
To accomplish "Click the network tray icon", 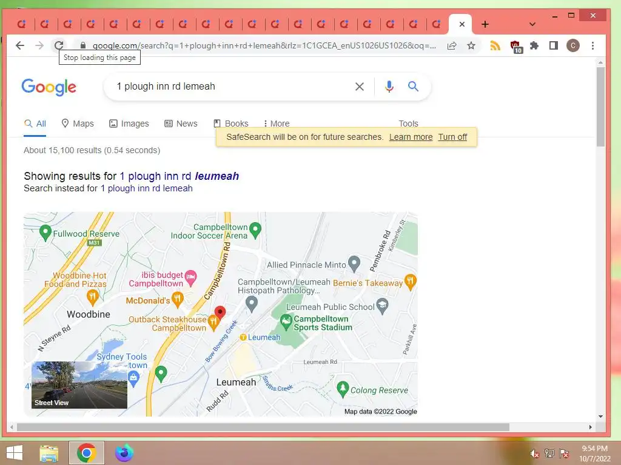I will click(549, 453).
